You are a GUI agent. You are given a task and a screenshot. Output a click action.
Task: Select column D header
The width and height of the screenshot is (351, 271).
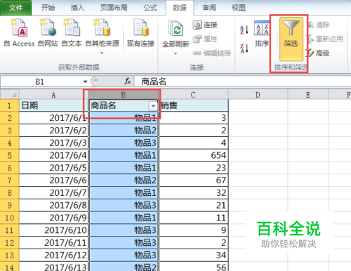click(x=258, y=95)
